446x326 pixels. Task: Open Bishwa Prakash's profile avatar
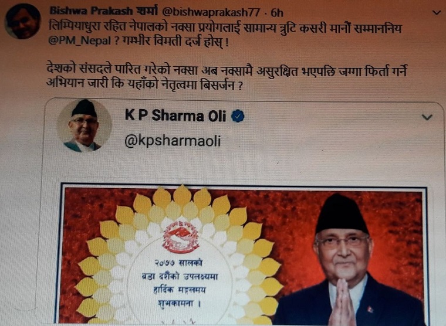tap(23, 21)
